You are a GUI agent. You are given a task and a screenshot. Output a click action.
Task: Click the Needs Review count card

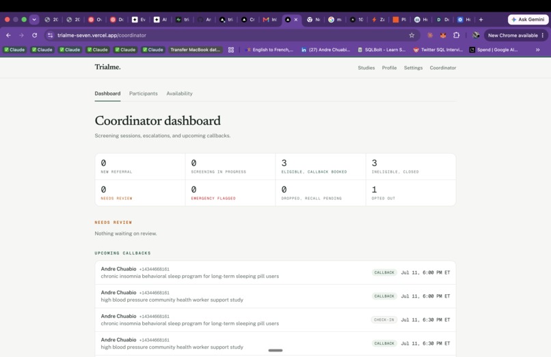point(140,192)
